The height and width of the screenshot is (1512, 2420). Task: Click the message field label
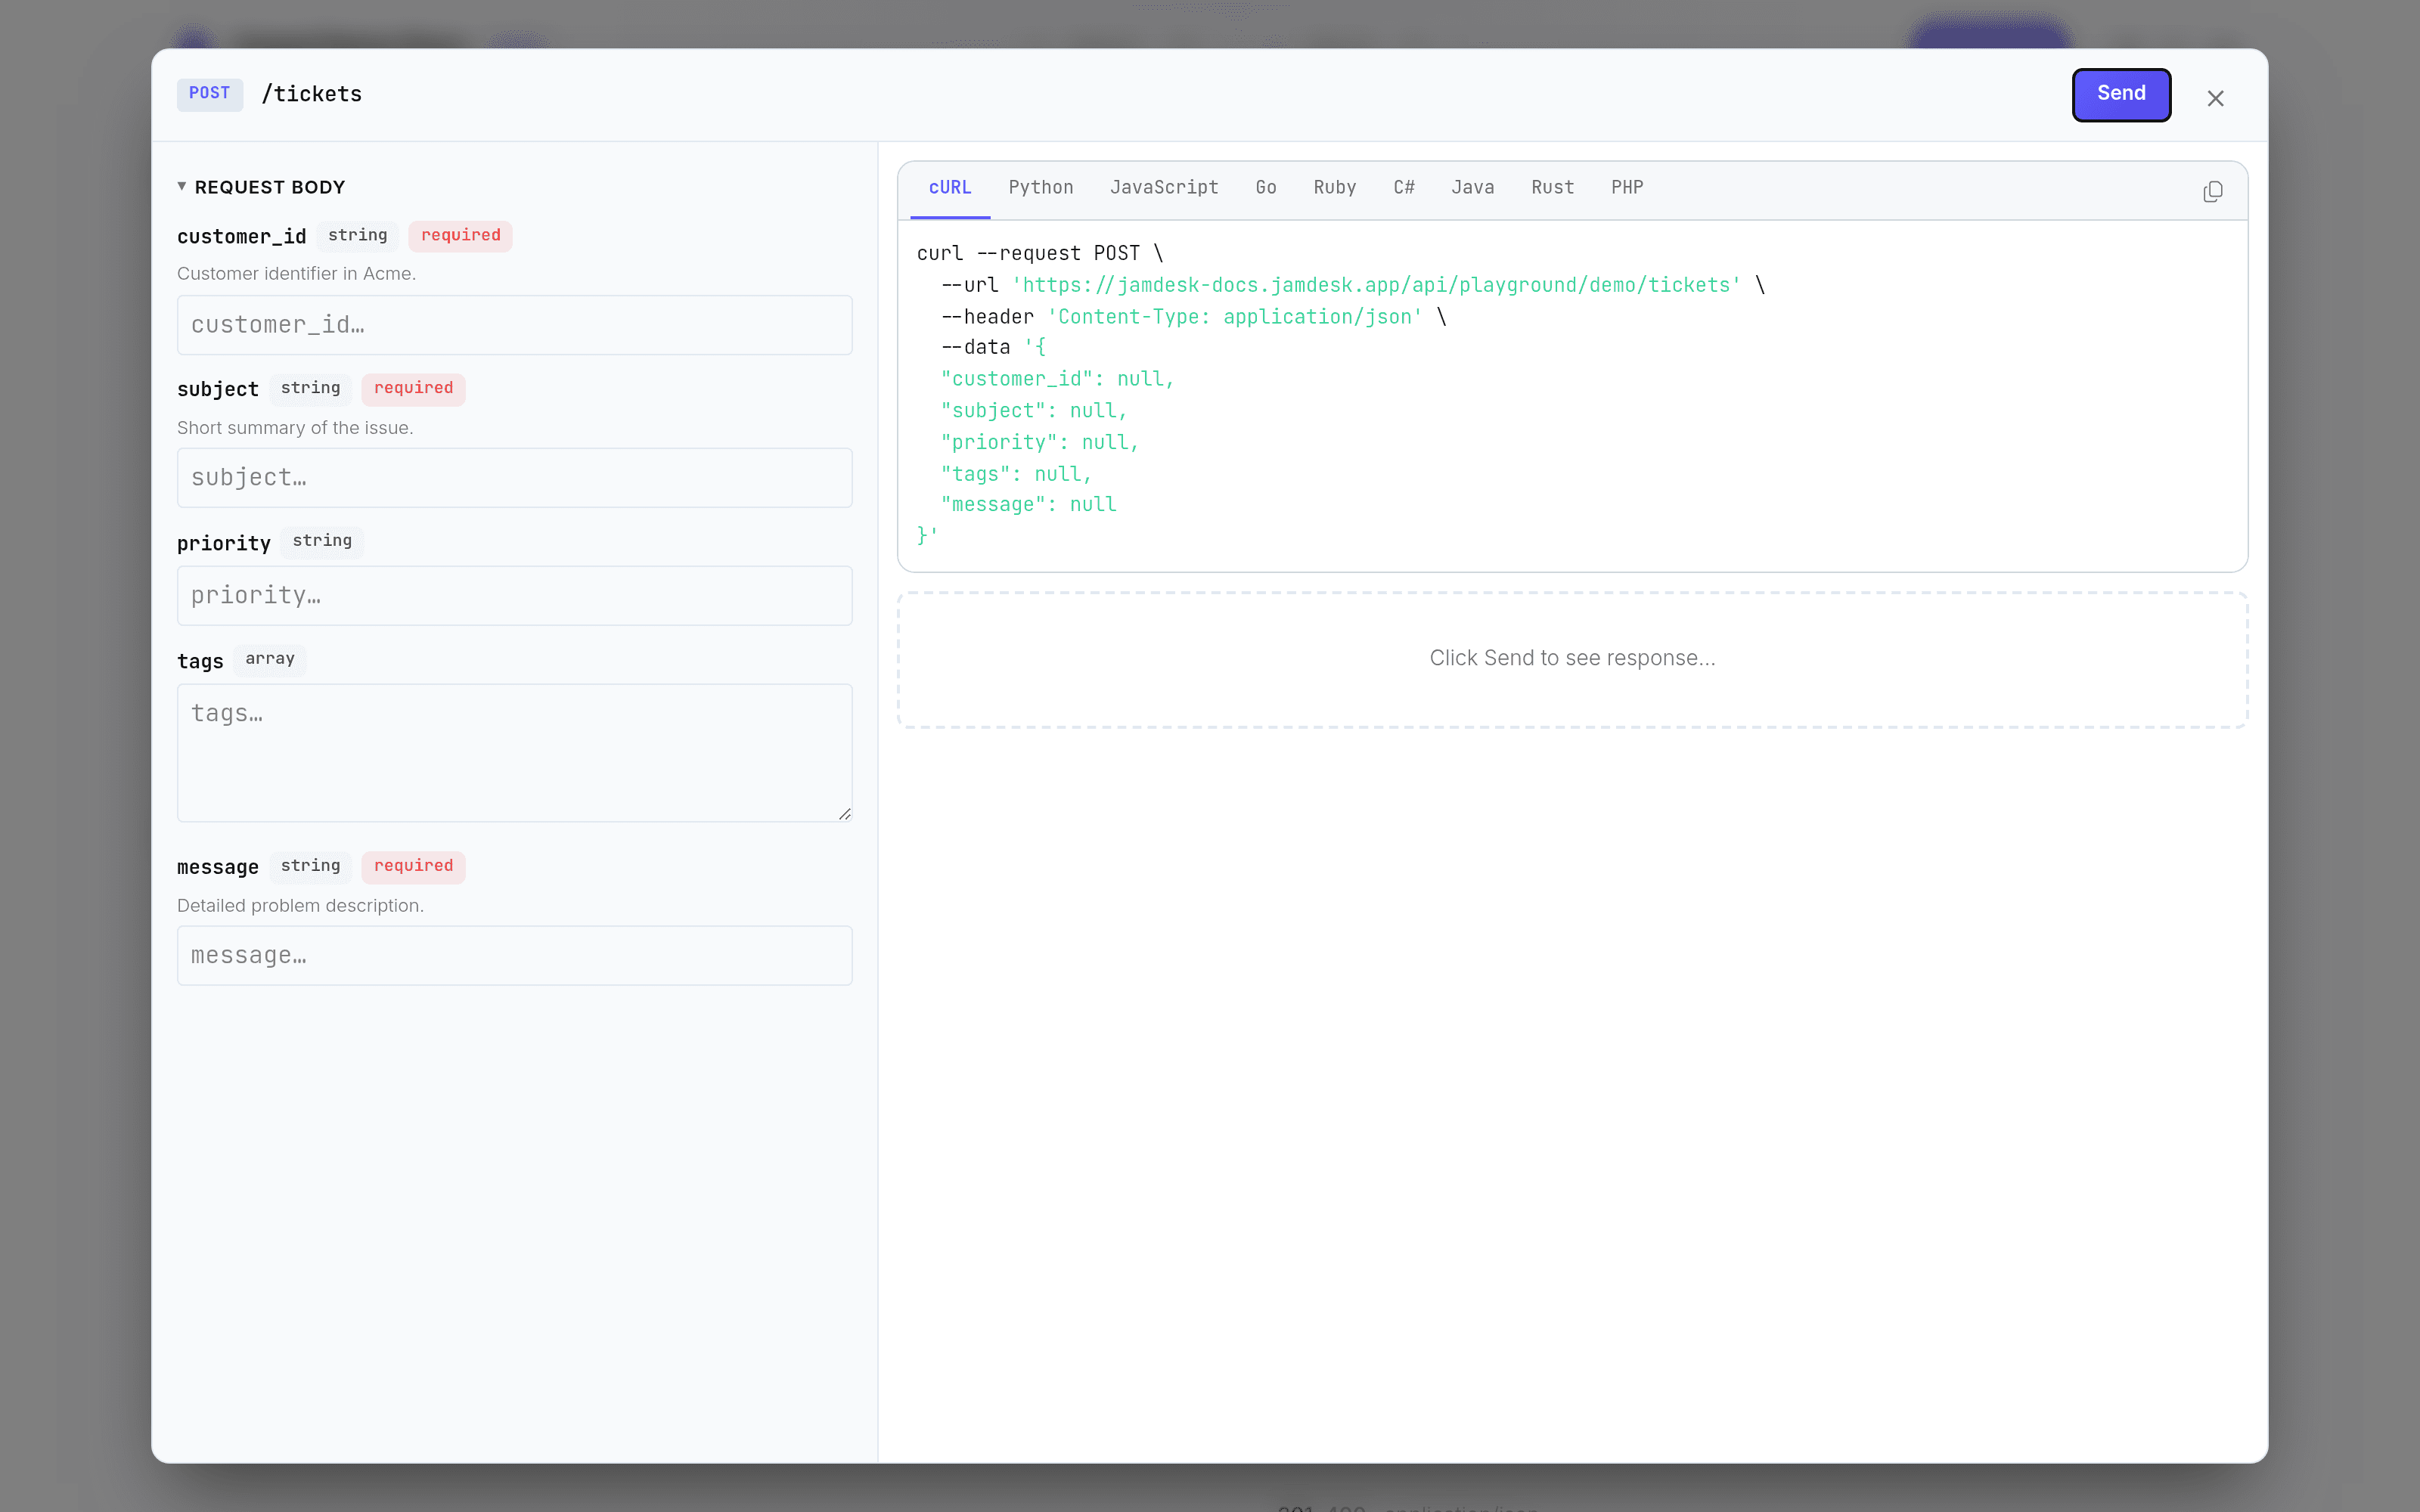(x=218, y=868)
